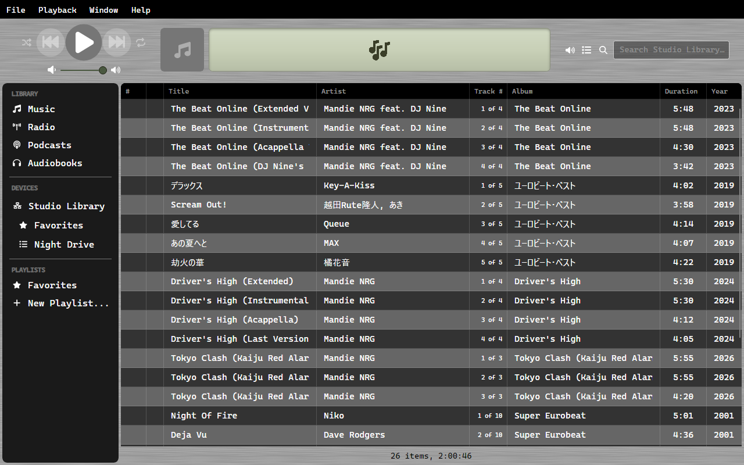The image size is (744, 465).
Task: Open the queue list icon
Action: [x=587, y=50]
